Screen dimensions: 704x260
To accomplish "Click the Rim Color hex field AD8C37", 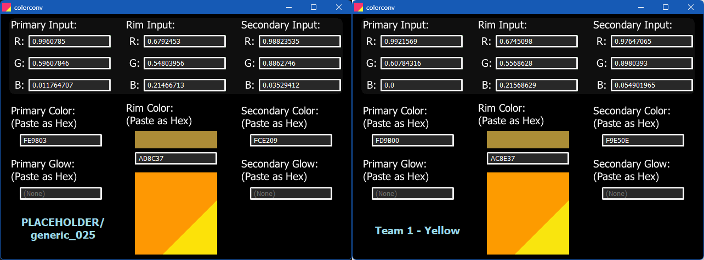I will pos(176,159).
